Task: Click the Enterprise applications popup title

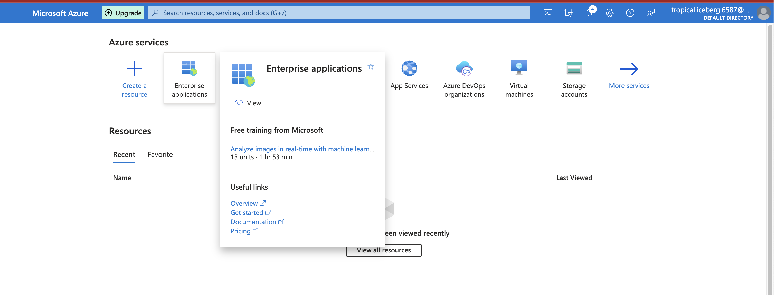Action: click(x=314, y=68)
